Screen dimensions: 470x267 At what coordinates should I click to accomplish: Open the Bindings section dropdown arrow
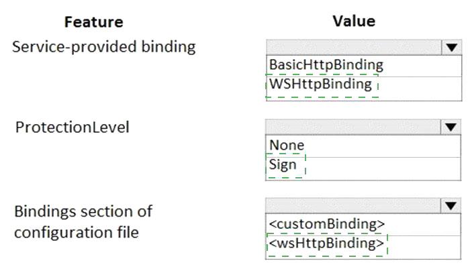click(451, 206)
